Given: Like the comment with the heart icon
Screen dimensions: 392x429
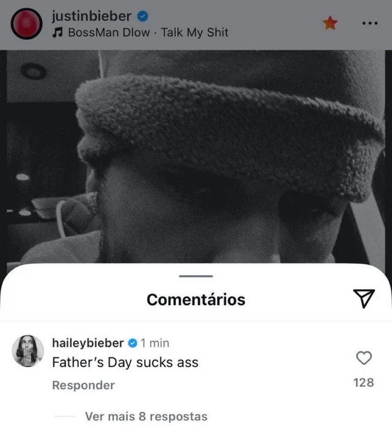Looking at the screenshot, I should [364, 357].
